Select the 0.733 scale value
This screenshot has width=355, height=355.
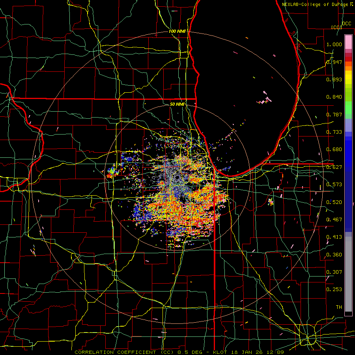pos(334,132)
